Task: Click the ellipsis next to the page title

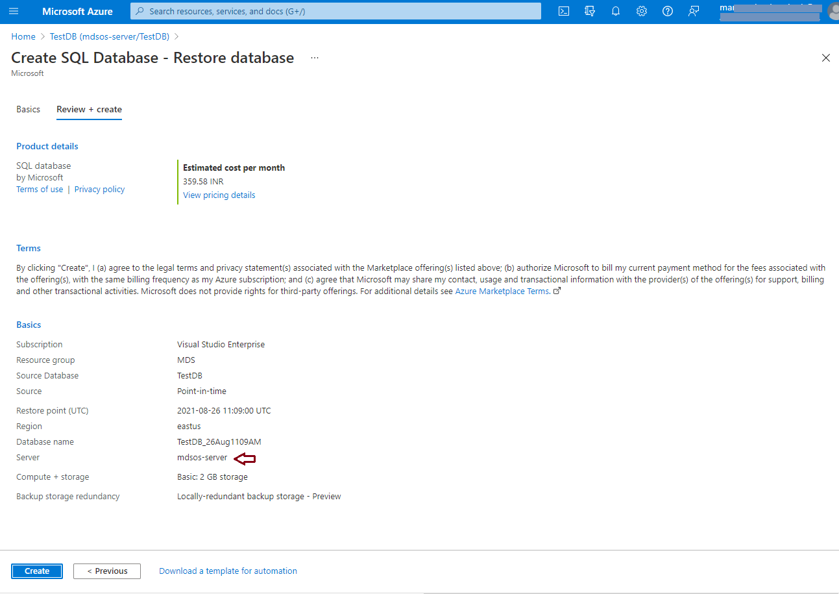Action: tap(315, 58)
